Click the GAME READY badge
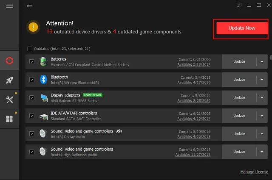The width and height of the screenshot is (272, 180). pos(93,95)
